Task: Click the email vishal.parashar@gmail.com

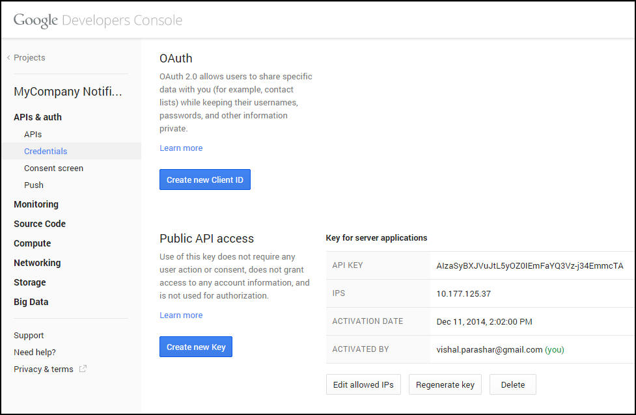Action: coord(490,350)
